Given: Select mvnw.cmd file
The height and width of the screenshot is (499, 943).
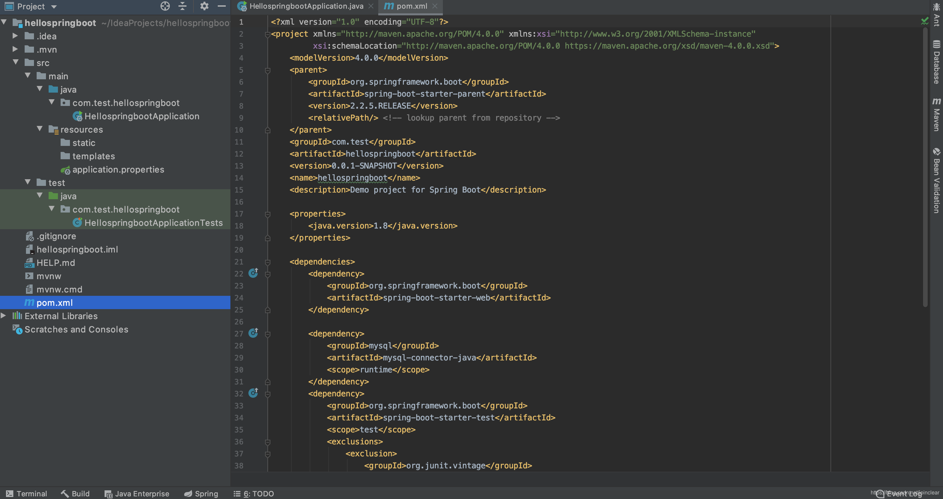Looking at the screenshot, I should pyautogui.click(x=59, y=289).
